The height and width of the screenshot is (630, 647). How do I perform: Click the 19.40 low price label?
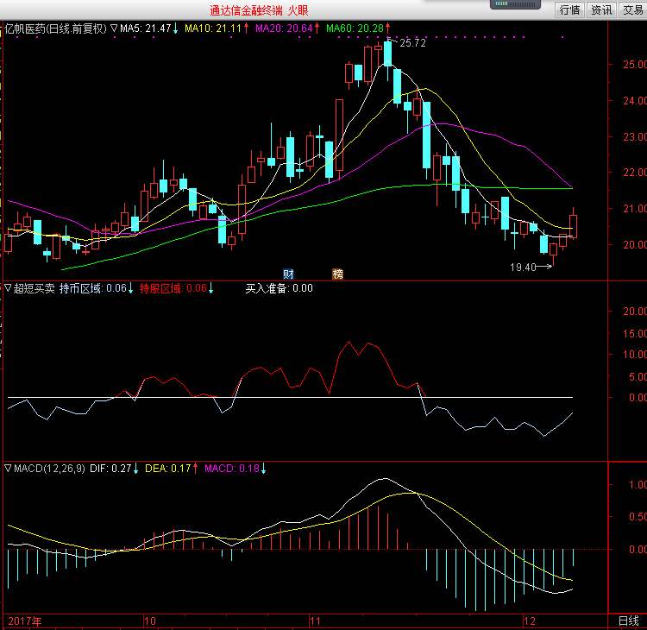(523, 268)
